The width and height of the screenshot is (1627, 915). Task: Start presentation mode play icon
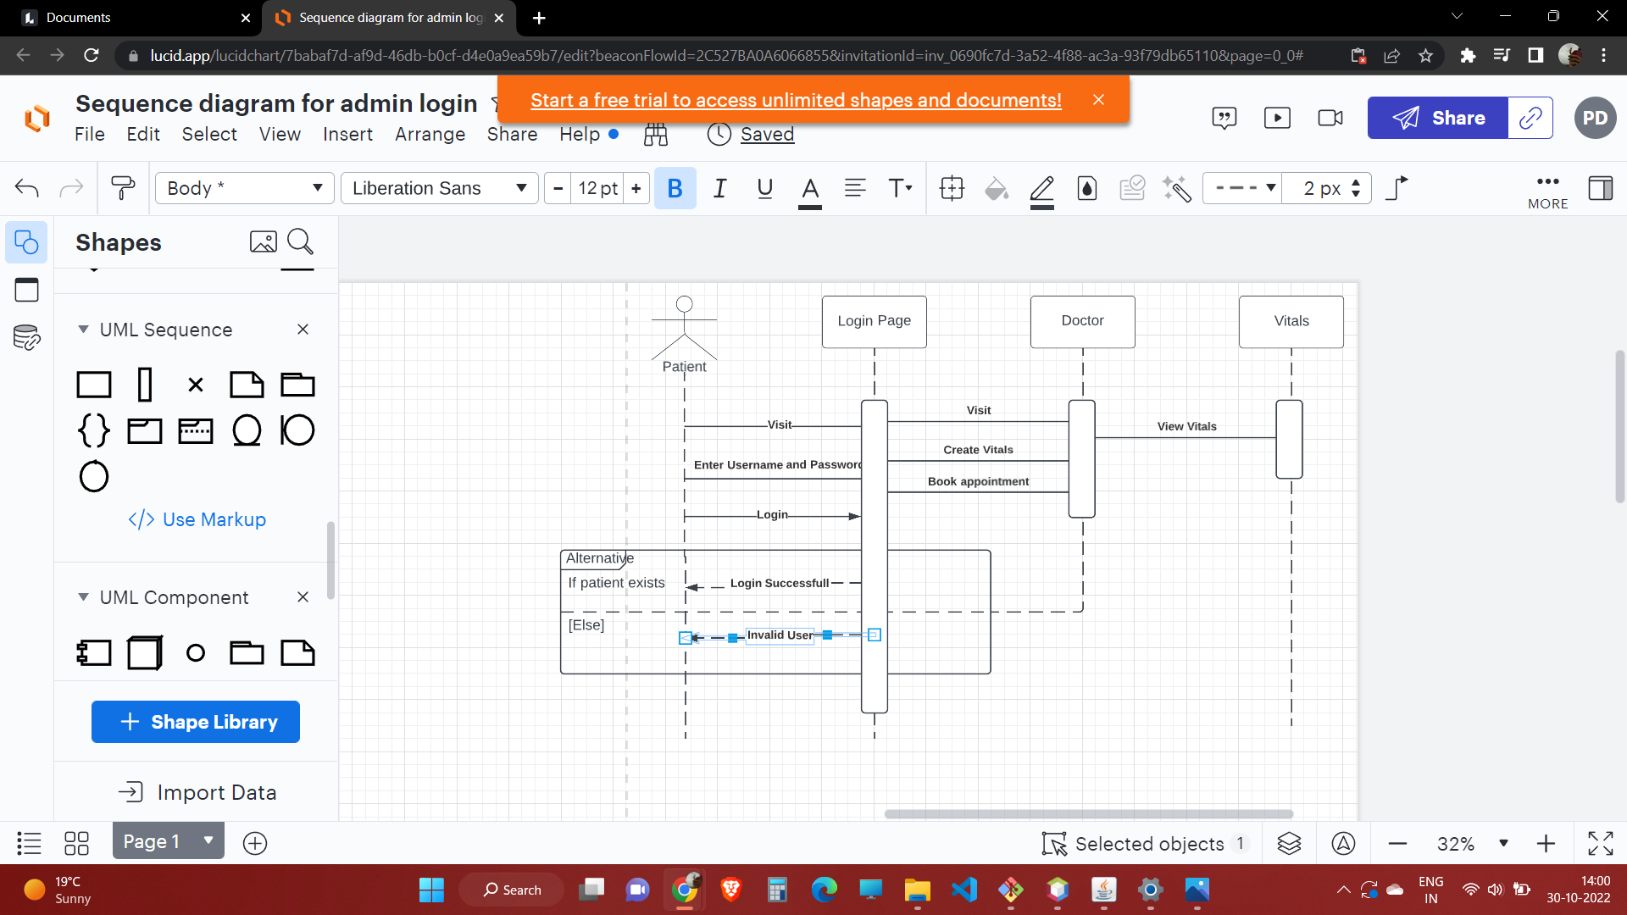point(1277,118)
